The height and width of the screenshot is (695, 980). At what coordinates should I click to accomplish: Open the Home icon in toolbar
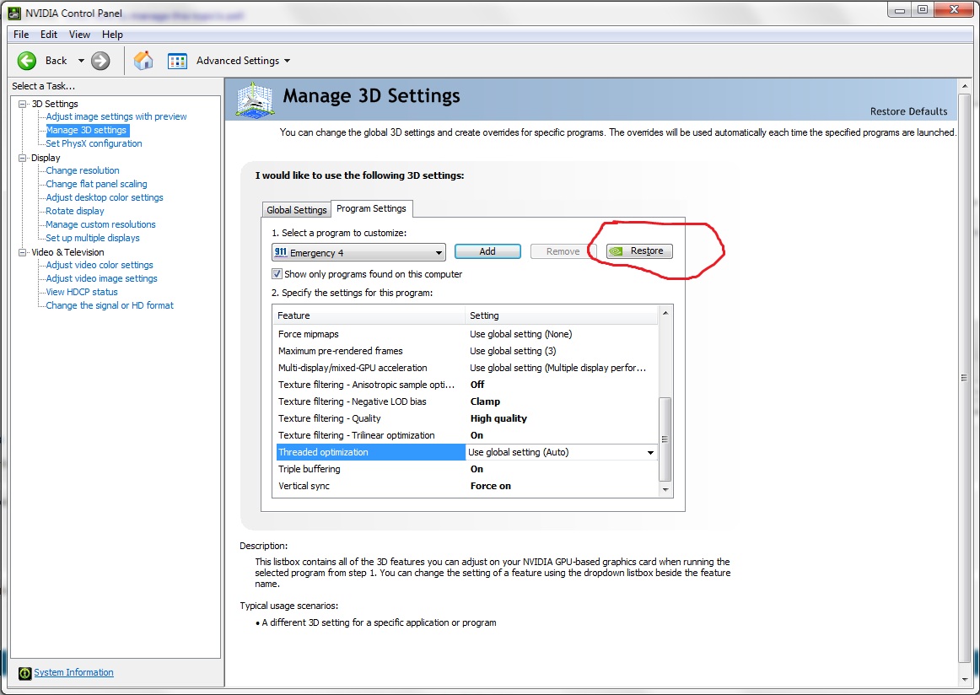[143, 61]
